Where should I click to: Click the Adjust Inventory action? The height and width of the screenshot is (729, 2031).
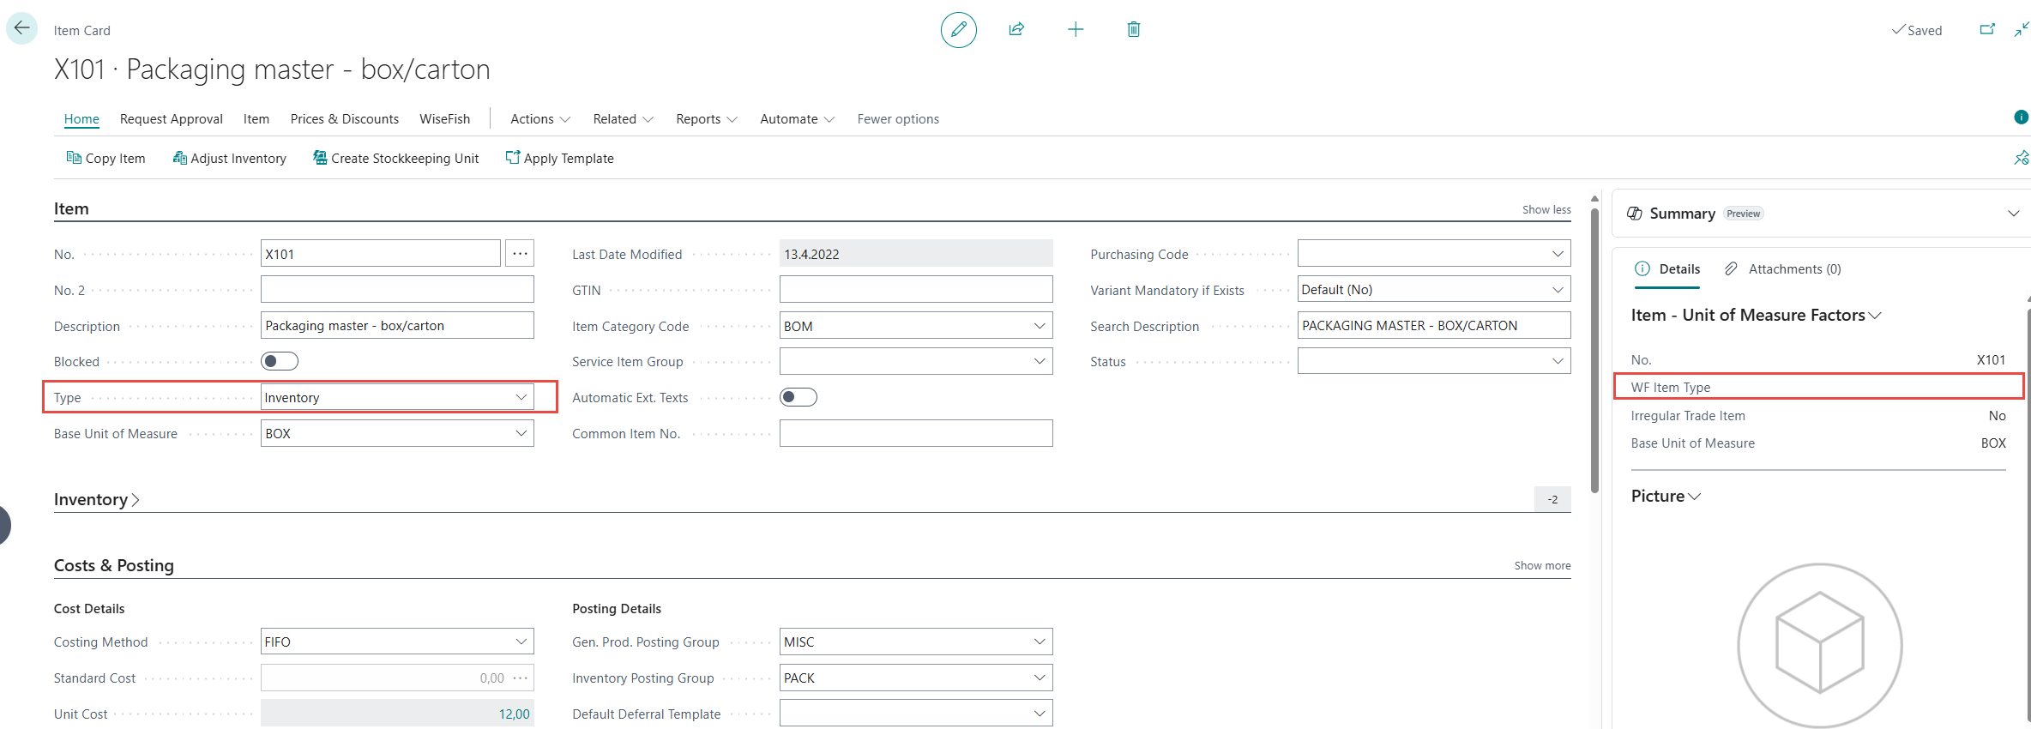click(x=229, y=159)
